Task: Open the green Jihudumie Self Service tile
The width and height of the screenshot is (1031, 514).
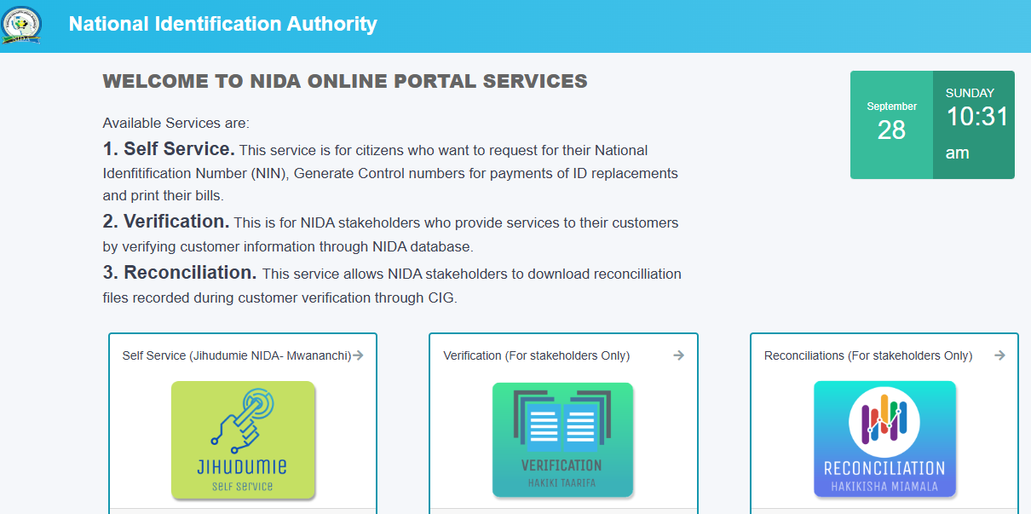Action: click(x=243, y=440)
